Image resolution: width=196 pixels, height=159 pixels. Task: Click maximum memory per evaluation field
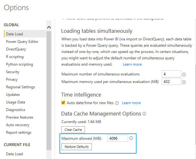pyautogui.click(x=171, y=81)
